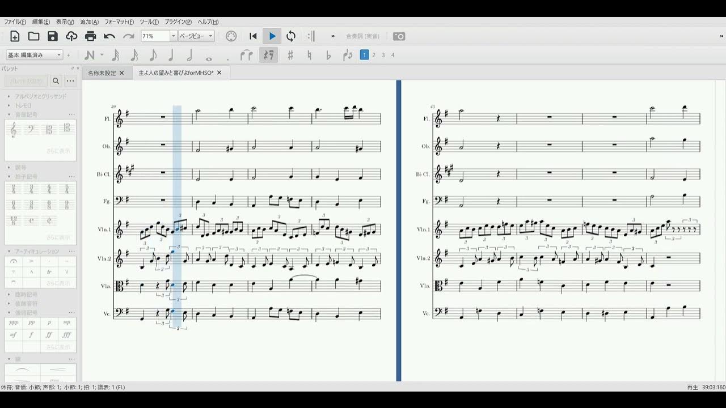Select voice 3
This screenshot has height=408, width=726.
pos(383,55)
